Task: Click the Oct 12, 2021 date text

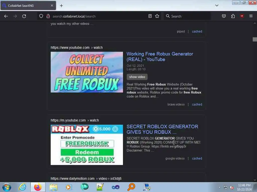Action: pos(135,66)
